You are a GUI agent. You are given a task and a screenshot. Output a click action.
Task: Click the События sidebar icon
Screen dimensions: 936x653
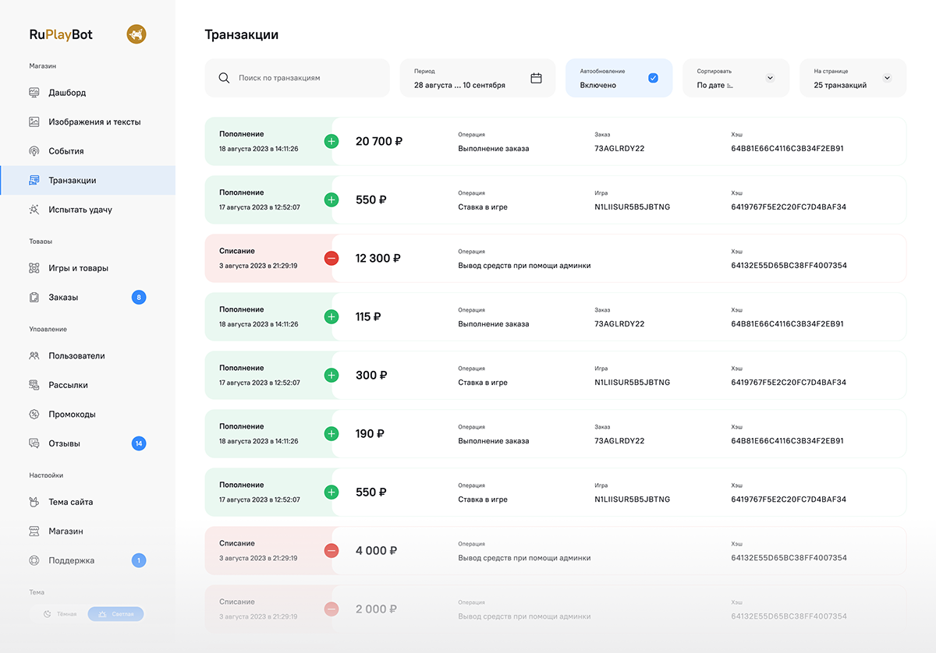(x=34, y=151)
